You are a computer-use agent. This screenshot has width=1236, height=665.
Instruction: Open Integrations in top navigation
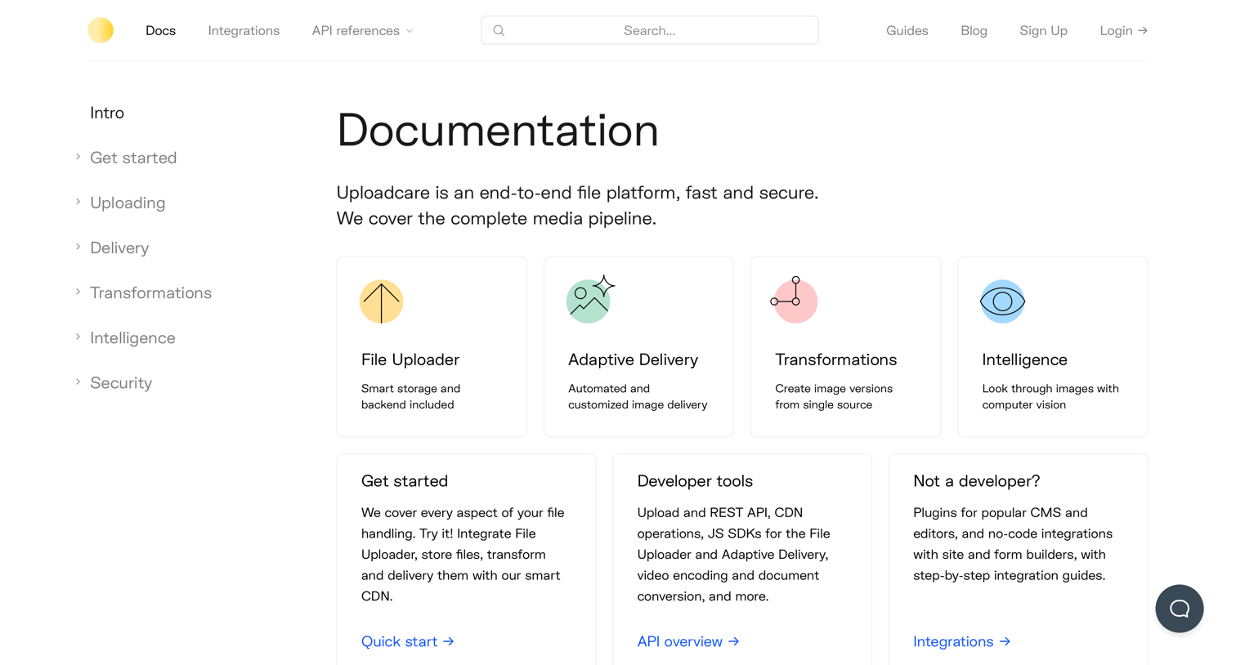pyautogui.click(x=244, y=30)
